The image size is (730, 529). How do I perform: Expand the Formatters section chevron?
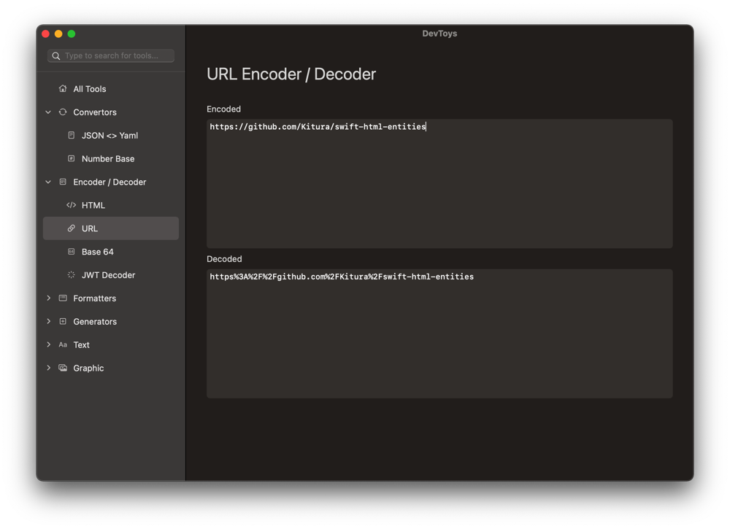pyautogui.click(x=48, y=298)
